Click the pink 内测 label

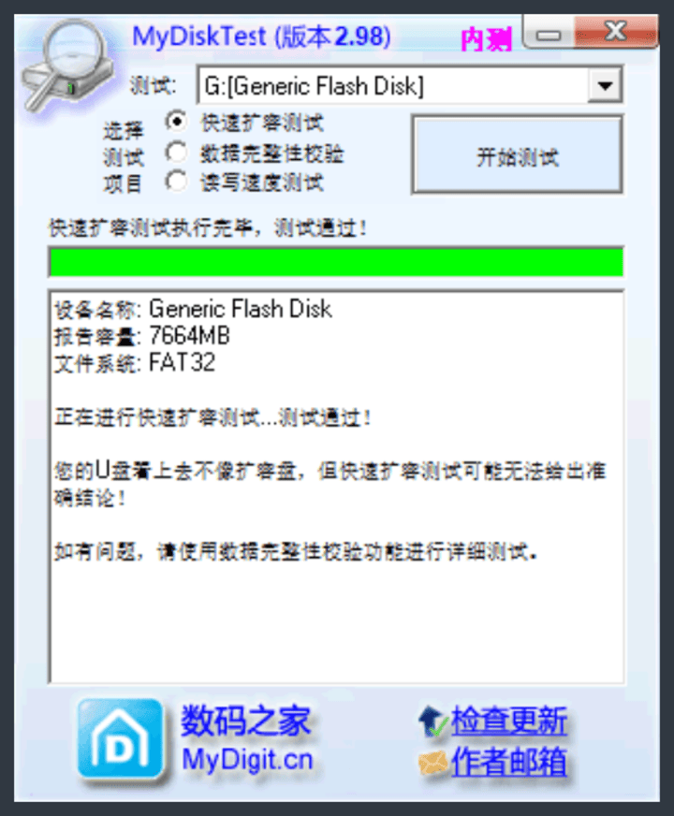click(486, 39)
